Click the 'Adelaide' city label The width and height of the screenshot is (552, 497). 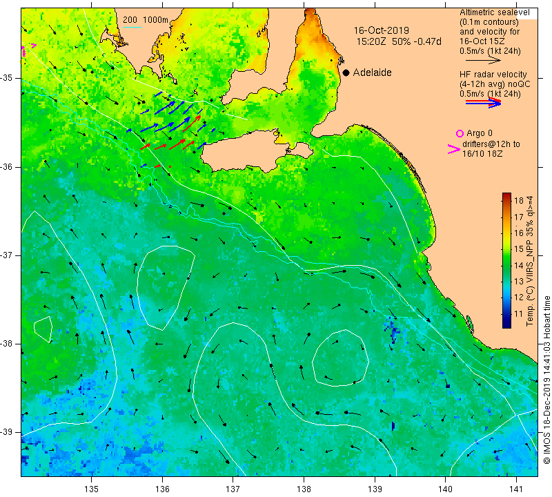click(x=372, y=72)
